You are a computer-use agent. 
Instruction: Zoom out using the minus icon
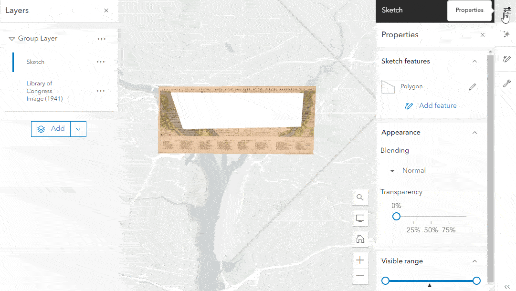(360, 276)
